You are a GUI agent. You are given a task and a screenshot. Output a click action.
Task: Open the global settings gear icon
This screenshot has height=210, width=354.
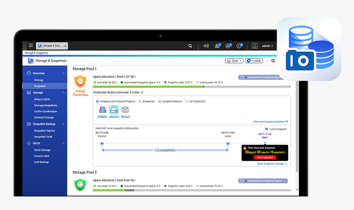(273, 61)
